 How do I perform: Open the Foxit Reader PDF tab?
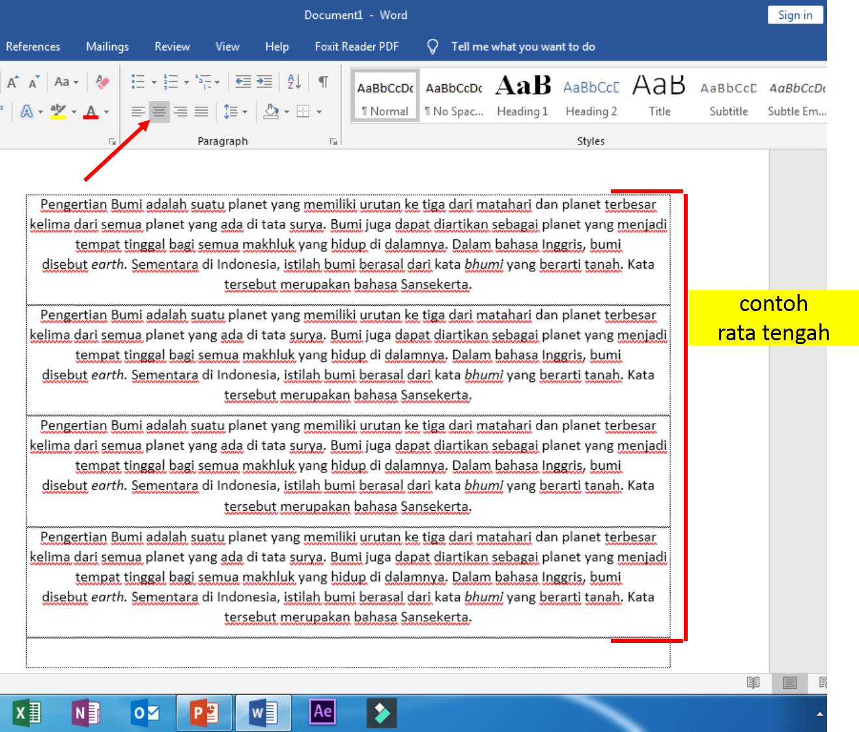tap(356, 47)
